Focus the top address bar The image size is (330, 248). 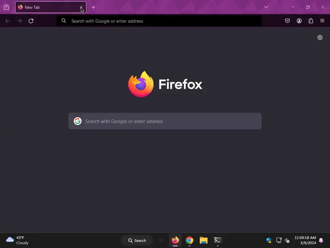point(159,21)
